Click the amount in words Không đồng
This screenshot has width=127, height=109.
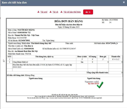pyautogui.click(x=30, y=75)
